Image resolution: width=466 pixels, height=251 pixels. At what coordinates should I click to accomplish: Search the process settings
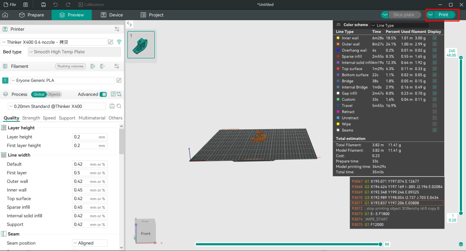(x=119, y=106)
